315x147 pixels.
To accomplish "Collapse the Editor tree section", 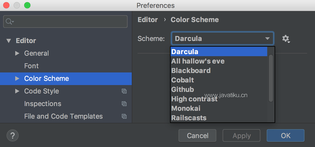I will tap(9, 41).
